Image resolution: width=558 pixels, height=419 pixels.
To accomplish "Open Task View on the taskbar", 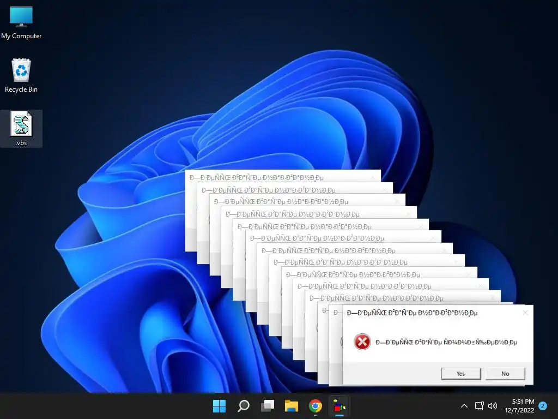I will click(x=267, y=406).
